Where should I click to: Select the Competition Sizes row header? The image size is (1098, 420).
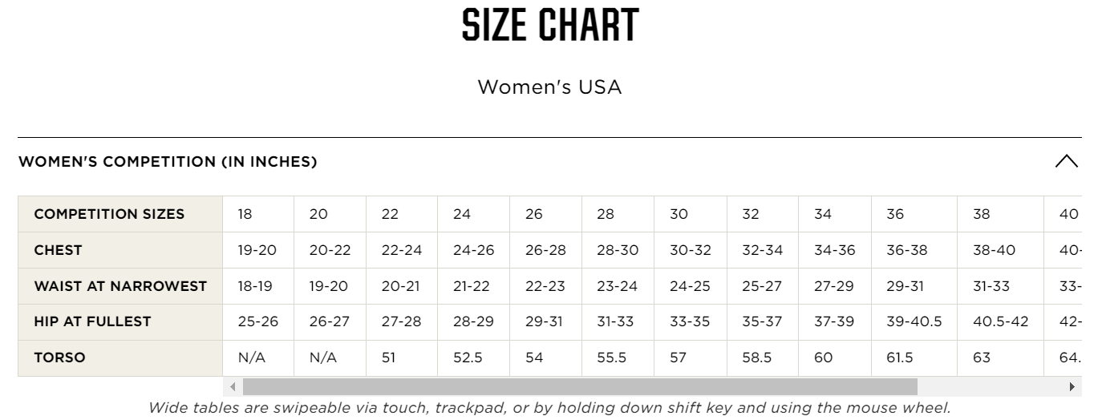pos(109,214)
